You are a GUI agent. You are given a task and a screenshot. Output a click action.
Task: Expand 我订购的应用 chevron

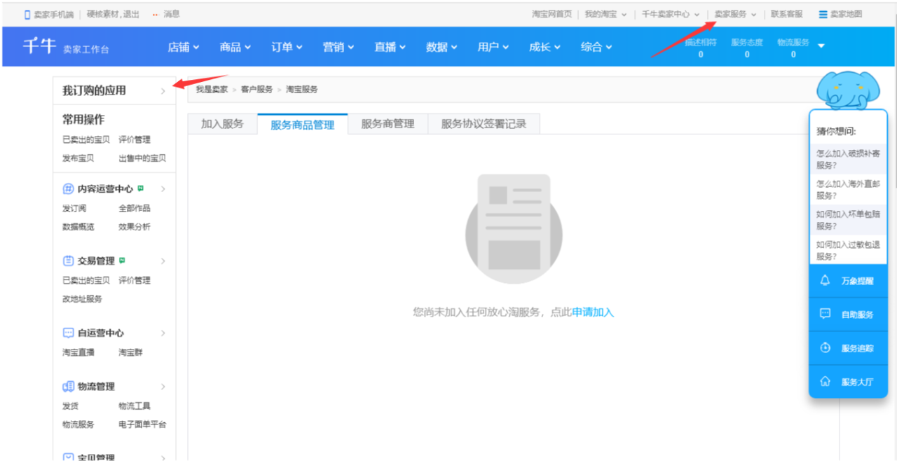(163, 91)
